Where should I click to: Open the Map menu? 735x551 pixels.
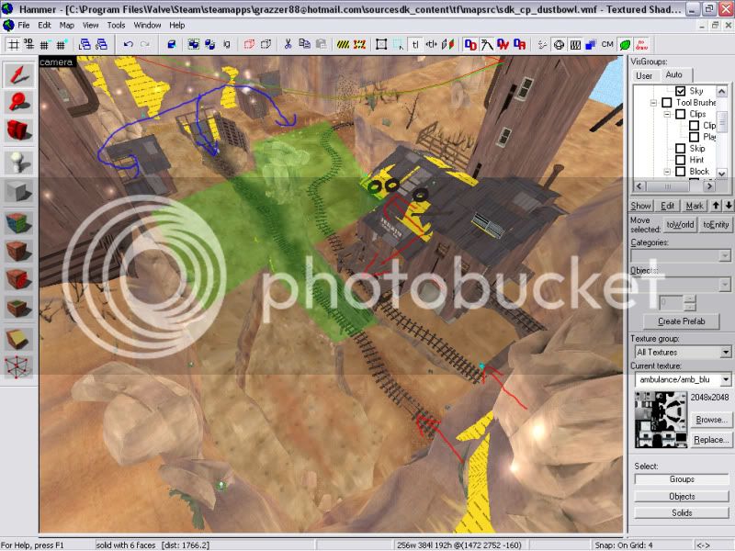(66, 25)
